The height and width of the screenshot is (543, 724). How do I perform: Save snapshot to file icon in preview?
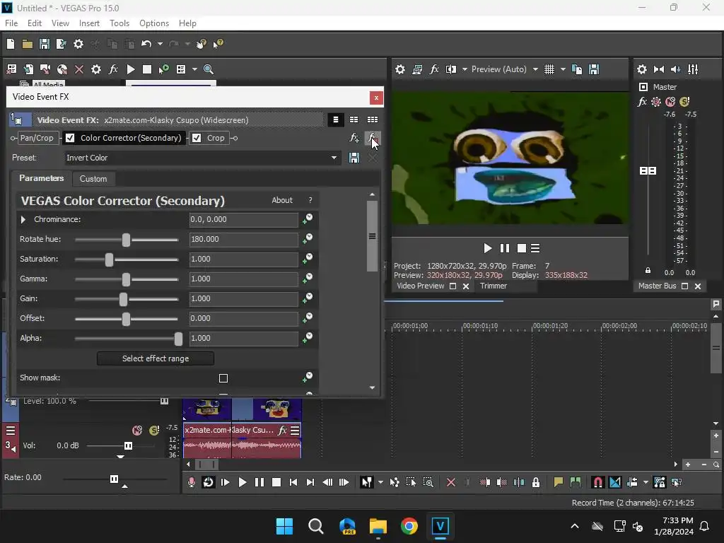(x=594, y=69)
